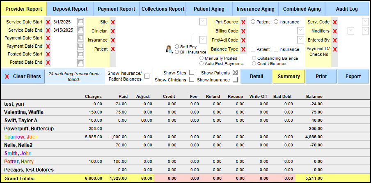The height and width of the screenshot is (183, 371).
Task: Print the provider report
Action: click(321, 76)
